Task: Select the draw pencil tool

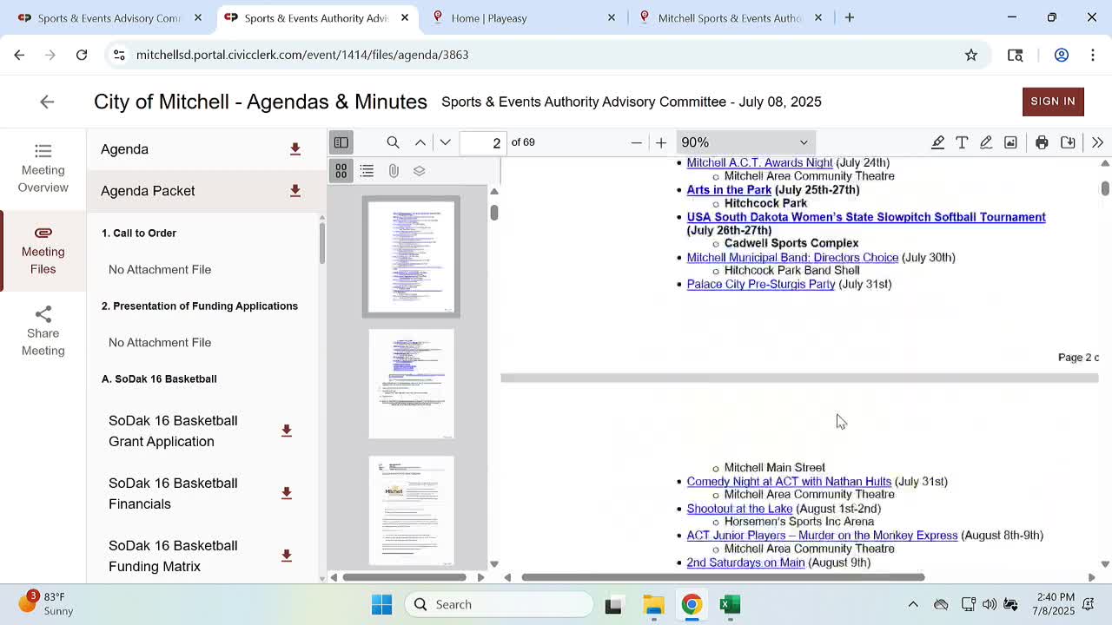Action: (986, 142)
